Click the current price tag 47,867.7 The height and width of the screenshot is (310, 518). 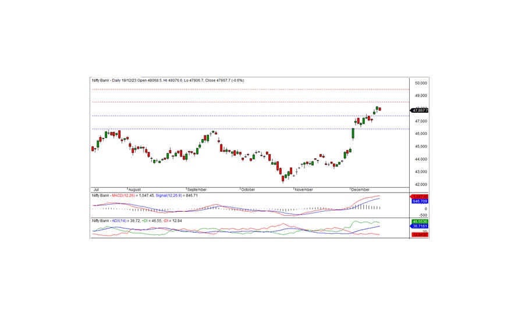tap(420, 110)
